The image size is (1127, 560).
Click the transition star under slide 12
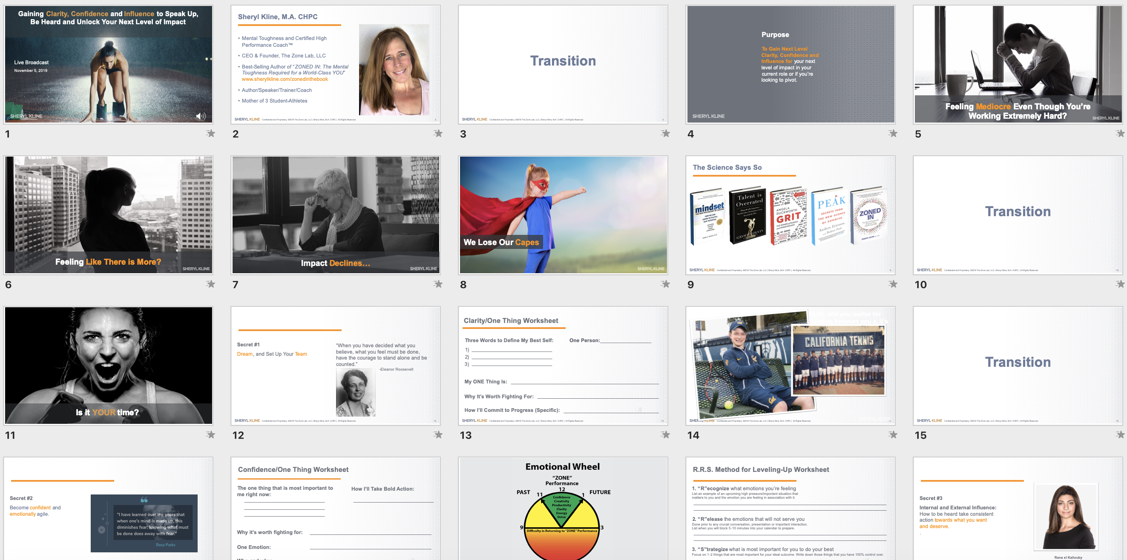[438, 434]
